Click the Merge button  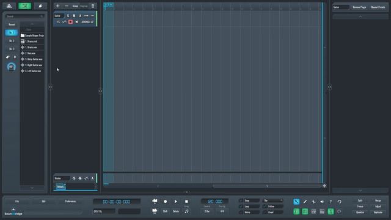click(378, 200)
